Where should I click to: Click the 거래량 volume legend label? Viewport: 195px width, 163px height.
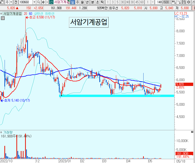tap(8, 132)
